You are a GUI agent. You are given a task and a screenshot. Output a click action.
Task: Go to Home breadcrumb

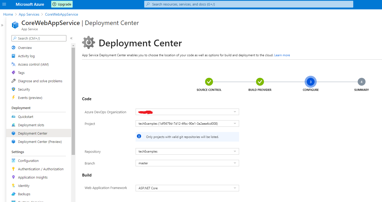tap(8, 14)
